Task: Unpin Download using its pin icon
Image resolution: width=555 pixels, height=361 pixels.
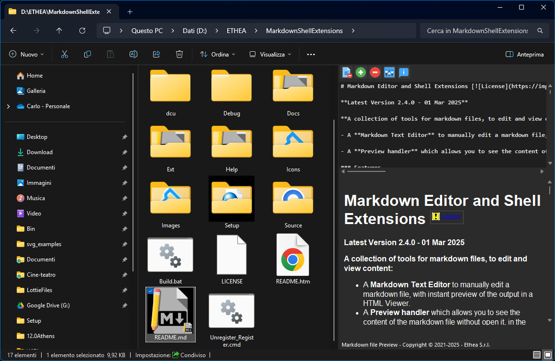Action: pos(124,152)
